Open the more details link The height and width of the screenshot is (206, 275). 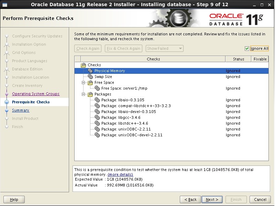[120, 174]
